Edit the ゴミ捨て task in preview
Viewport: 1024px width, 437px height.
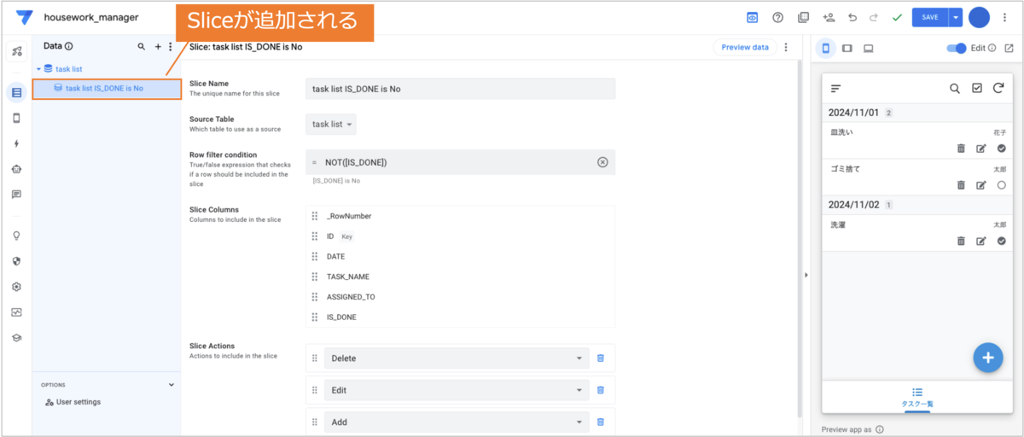[981, 185]
